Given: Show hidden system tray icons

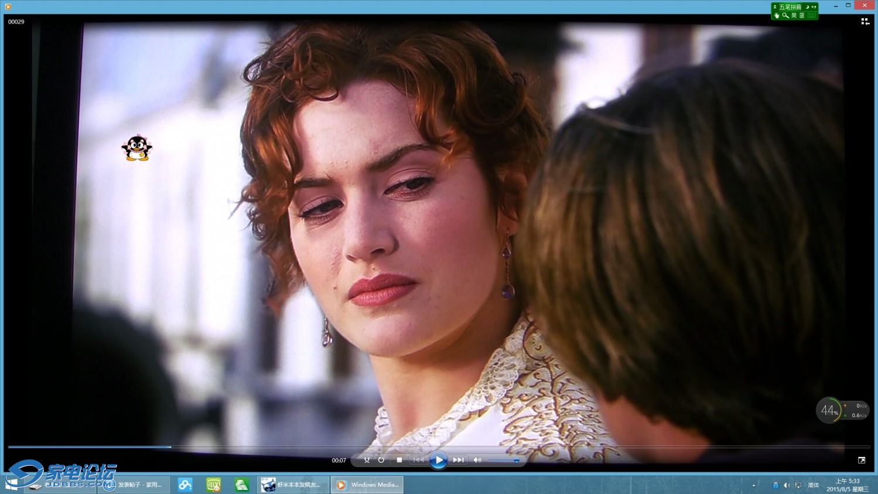Looking at the screenshot, I should [754, 485].
